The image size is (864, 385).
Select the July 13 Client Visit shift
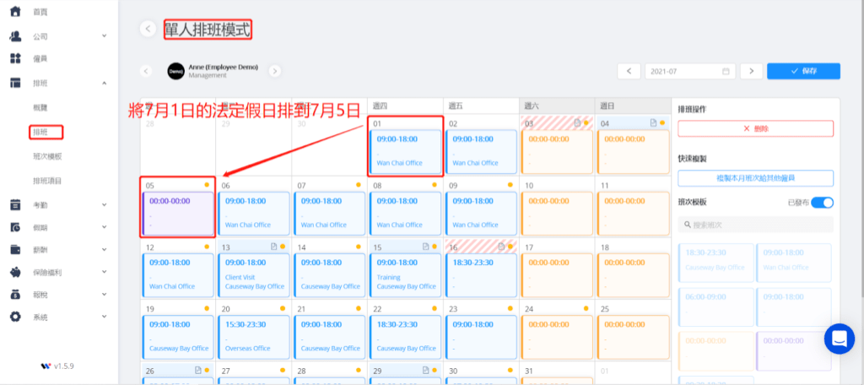[x=253, y=275]
